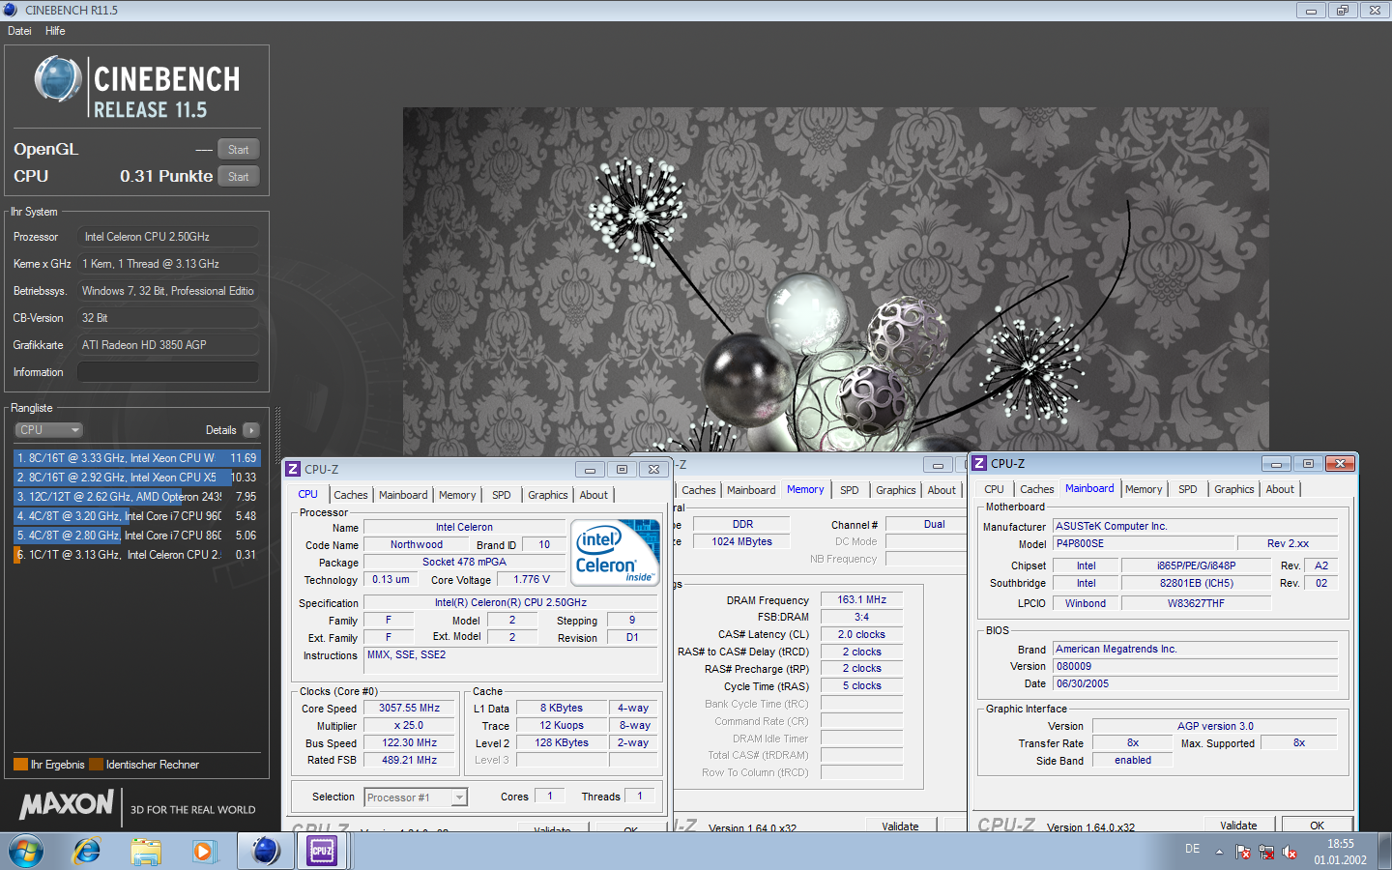Switch to CPU-Z taskbar icon
Viewport: 1392px width, 870px height.
tap(322, 851)
